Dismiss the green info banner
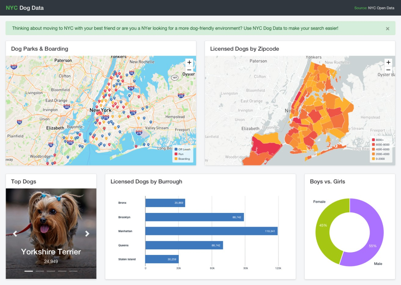Viewport: 401px width, 285px height. 387,29
